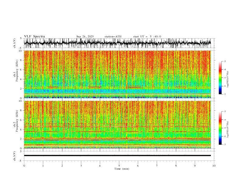The width and height of the screenshot is (241, 186).
Task: Click the ch.2 spectrogram panel
Action: pyautogui.click(x=117, y=125)
